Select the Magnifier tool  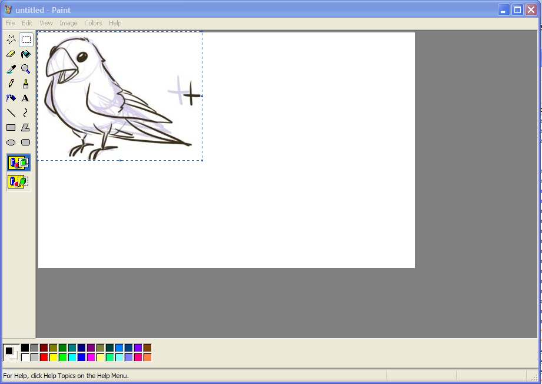25,69
